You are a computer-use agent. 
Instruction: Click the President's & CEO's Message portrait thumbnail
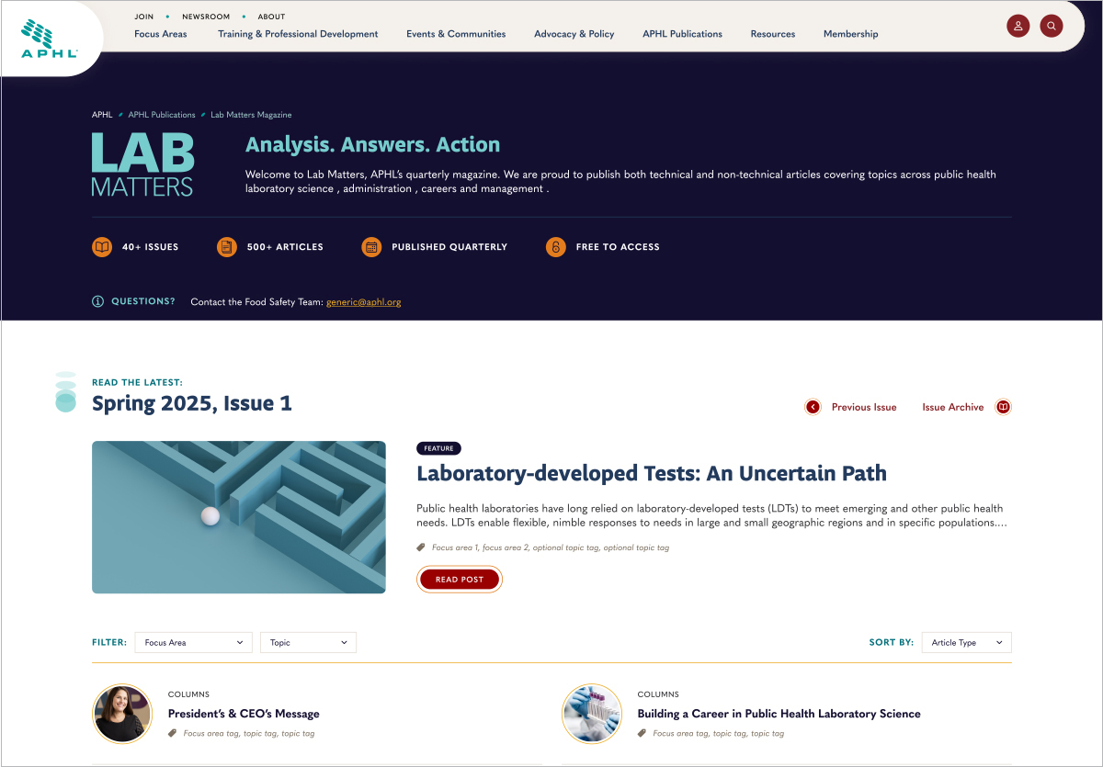[x=121, y=714]
